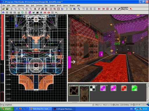Click the Select Inside icon
Viewport: 149px width, 111px height.
click(x=46, y=9)
